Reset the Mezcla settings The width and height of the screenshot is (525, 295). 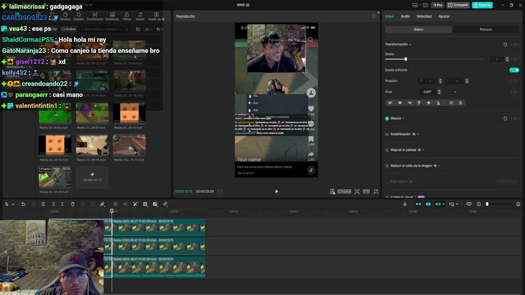point(505,118)
